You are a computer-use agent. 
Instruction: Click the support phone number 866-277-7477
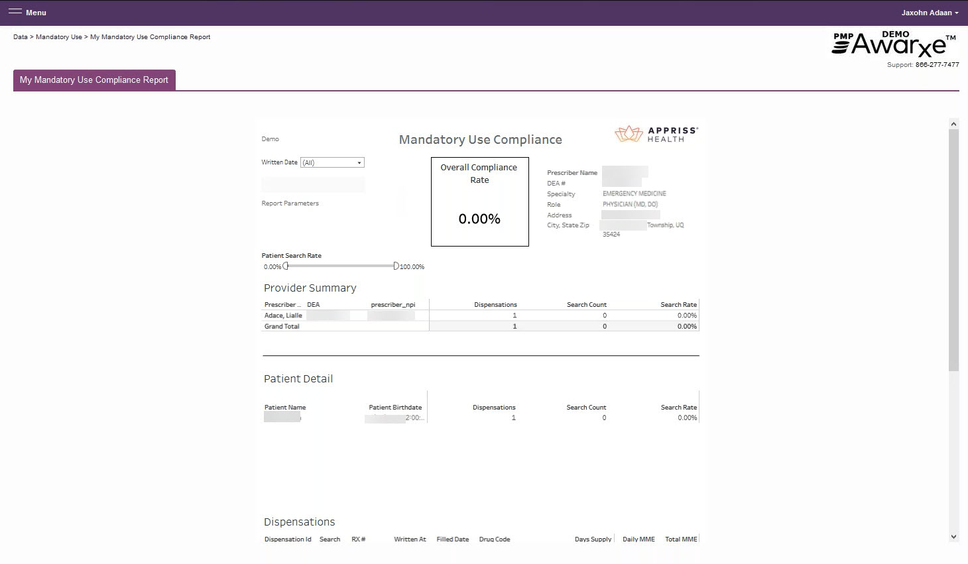[937, 65]
